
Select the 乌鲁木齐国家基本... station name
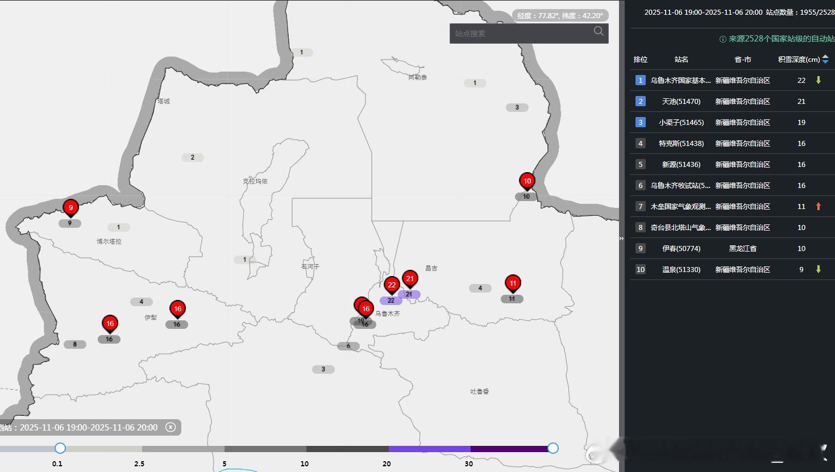point(681,80)
